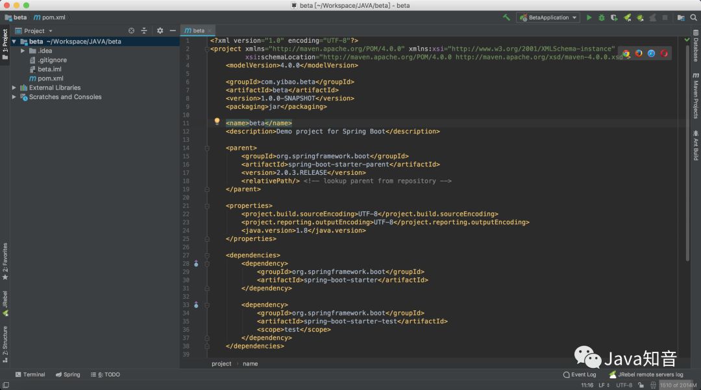The height and width of the screenshot is (390, 701).
Task: Toggle read-only lock icon in status bar
Action: coord(641,385)
